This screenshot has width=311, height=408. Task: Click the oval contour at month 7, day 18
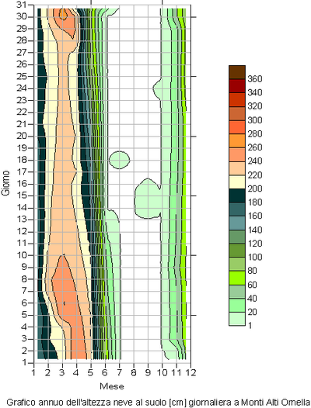point(119,160)
